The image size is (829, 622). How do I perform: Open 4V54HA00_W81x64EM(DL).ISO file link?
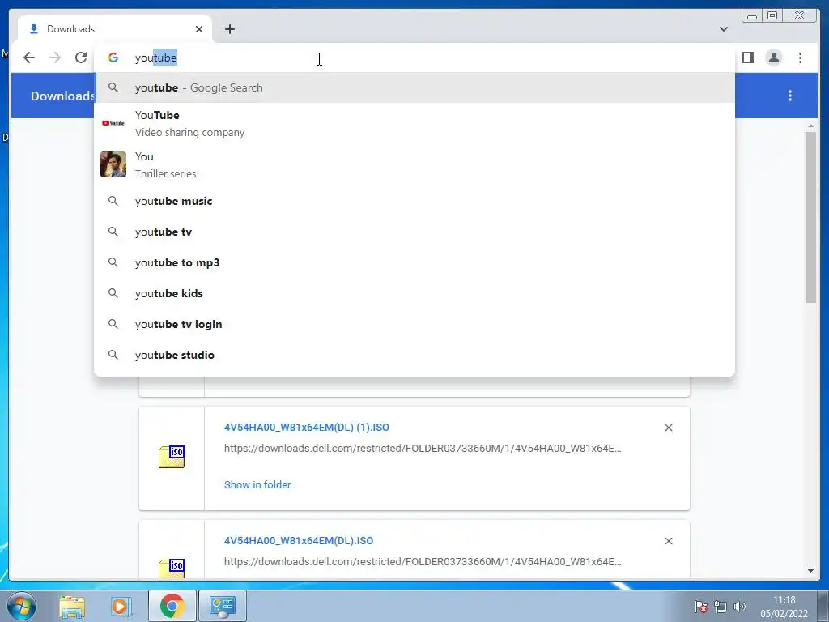click(x=299, y=540)
